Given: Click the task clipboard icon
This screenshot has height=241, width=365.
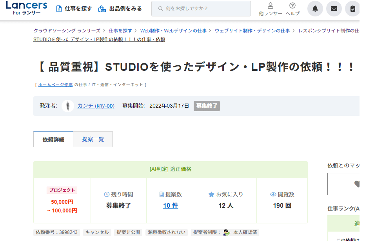Looking at the screenshot, I should click(352, 9).
